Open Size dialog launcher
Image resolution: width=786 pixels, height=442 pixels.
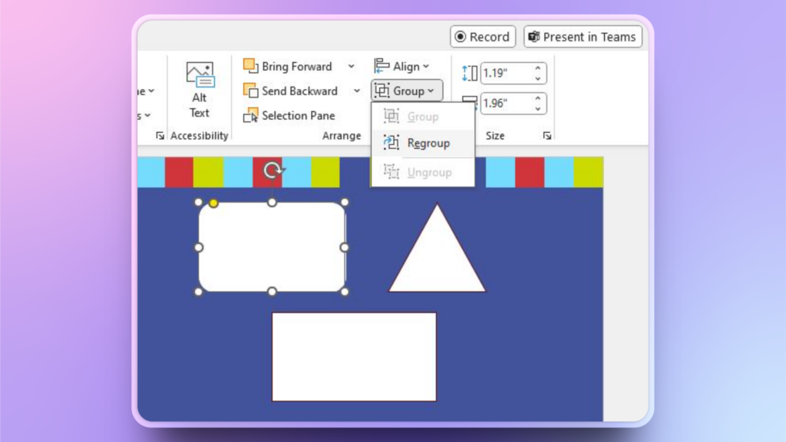(547, 136)
